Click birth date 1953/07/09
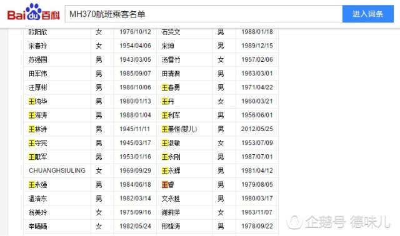This screenshot has height=236, width=400. point(257,143)
